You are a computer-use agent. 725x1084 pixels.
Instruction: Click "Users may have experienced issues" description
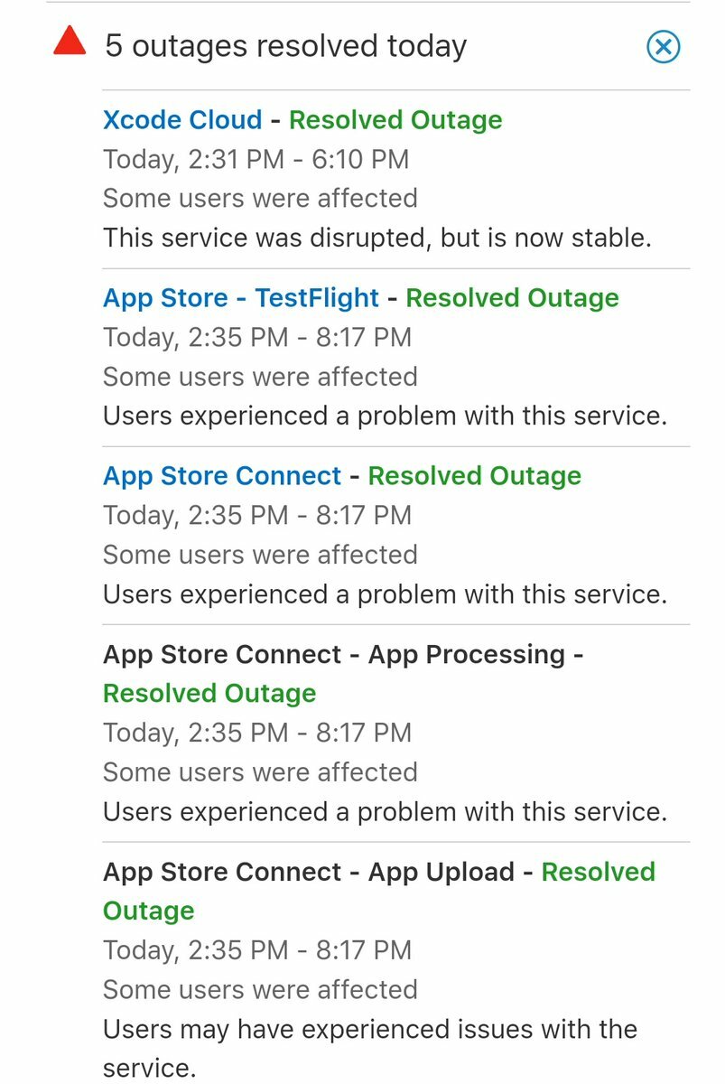pos(370,1048)
